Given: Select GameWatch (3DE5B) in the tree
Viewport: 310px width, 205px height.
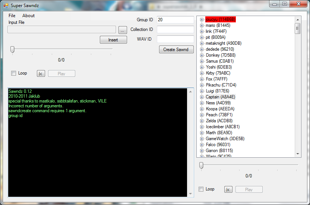Looking at the screenshot, I should coord(225,139).
